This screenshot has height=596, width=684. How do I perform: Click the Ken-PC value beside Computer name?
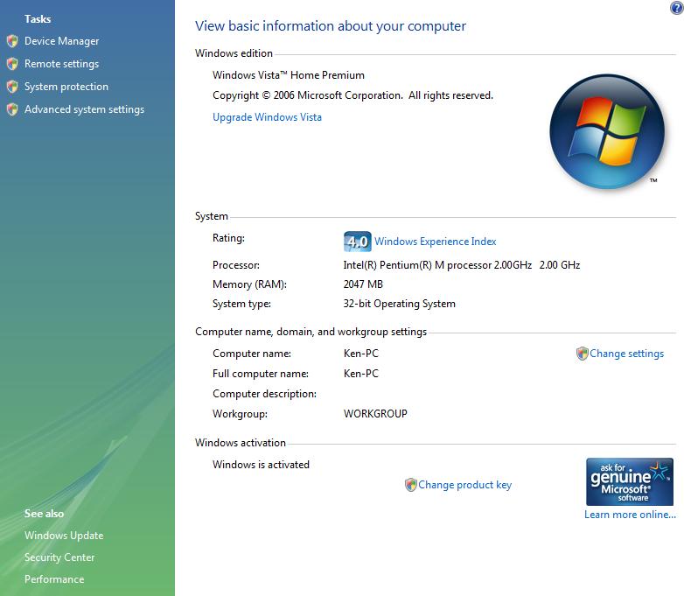(360, 354)
